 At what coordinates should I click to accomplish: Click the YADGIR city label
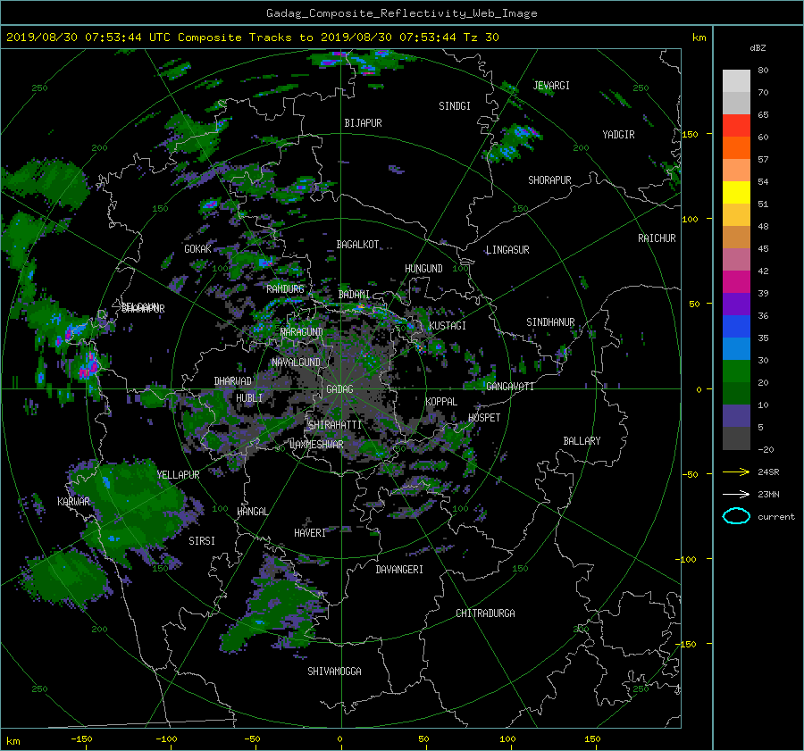click(618, 135)
